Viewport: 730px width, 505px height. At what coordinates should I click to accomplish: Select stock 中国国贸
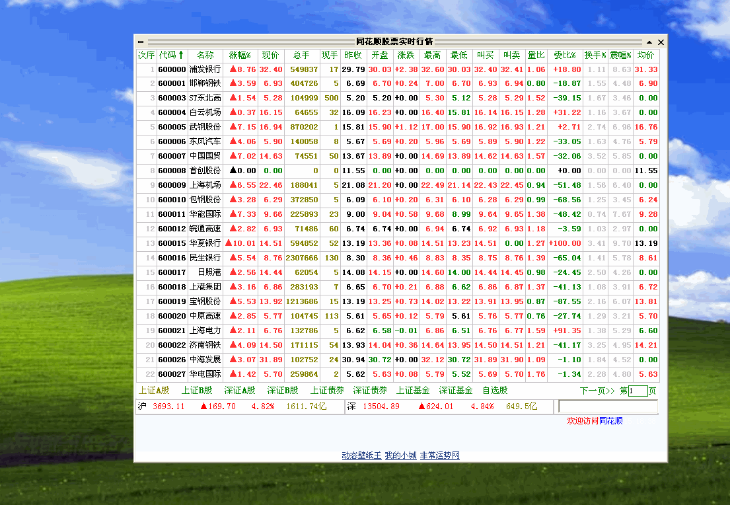coord(205,156)
